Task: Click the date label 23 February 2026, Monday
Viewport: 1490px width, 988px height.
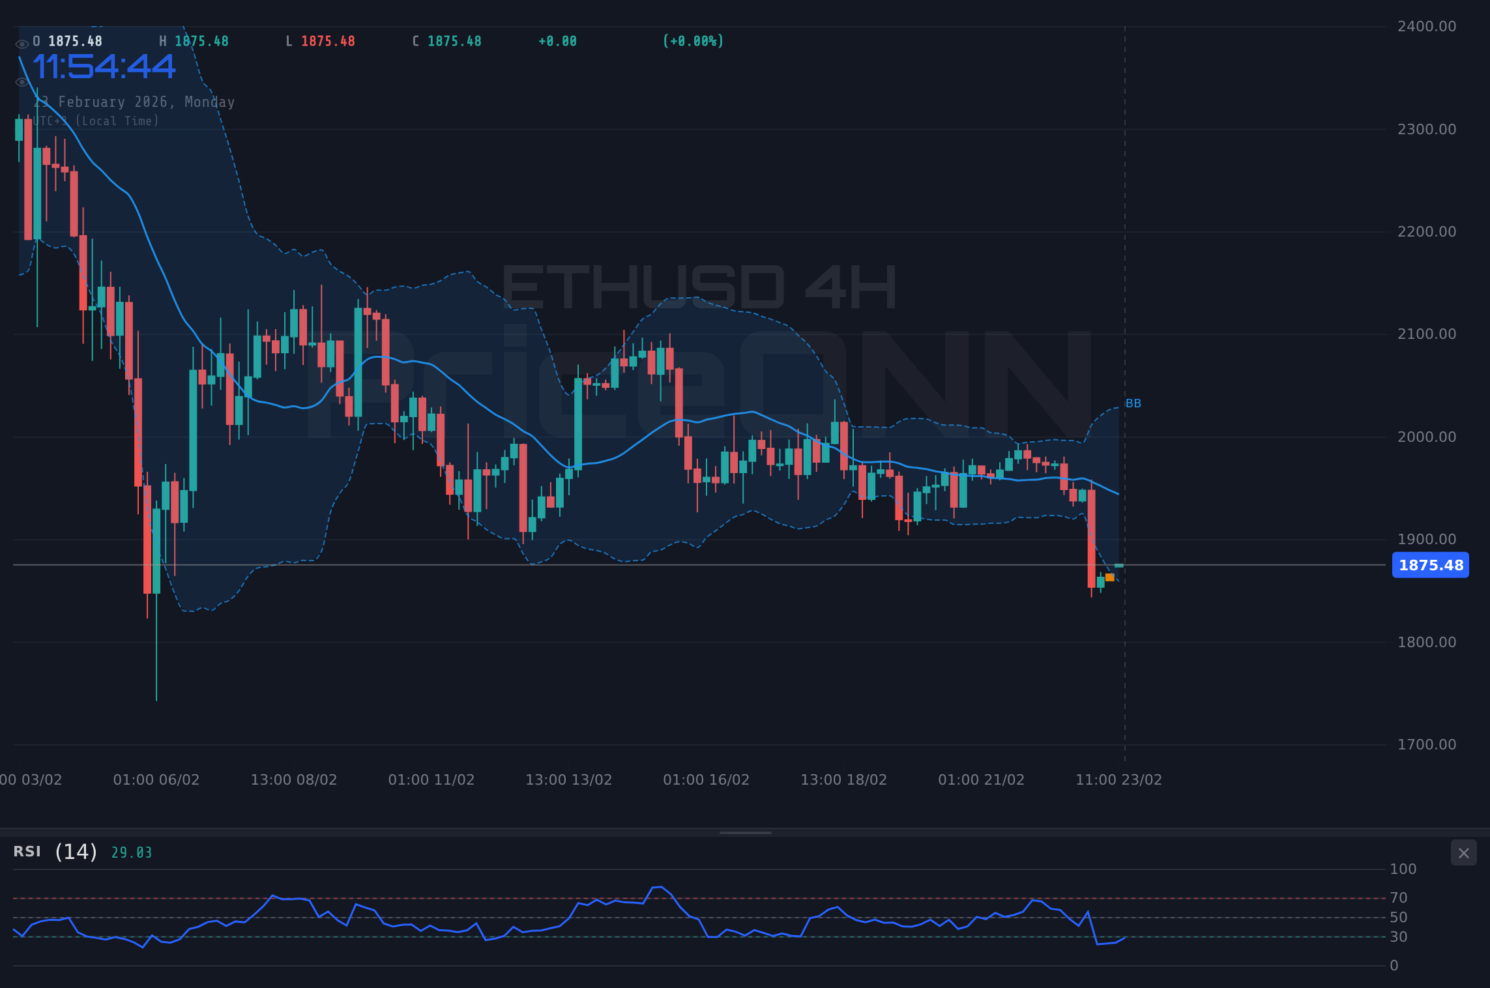Action: (134, 102)
